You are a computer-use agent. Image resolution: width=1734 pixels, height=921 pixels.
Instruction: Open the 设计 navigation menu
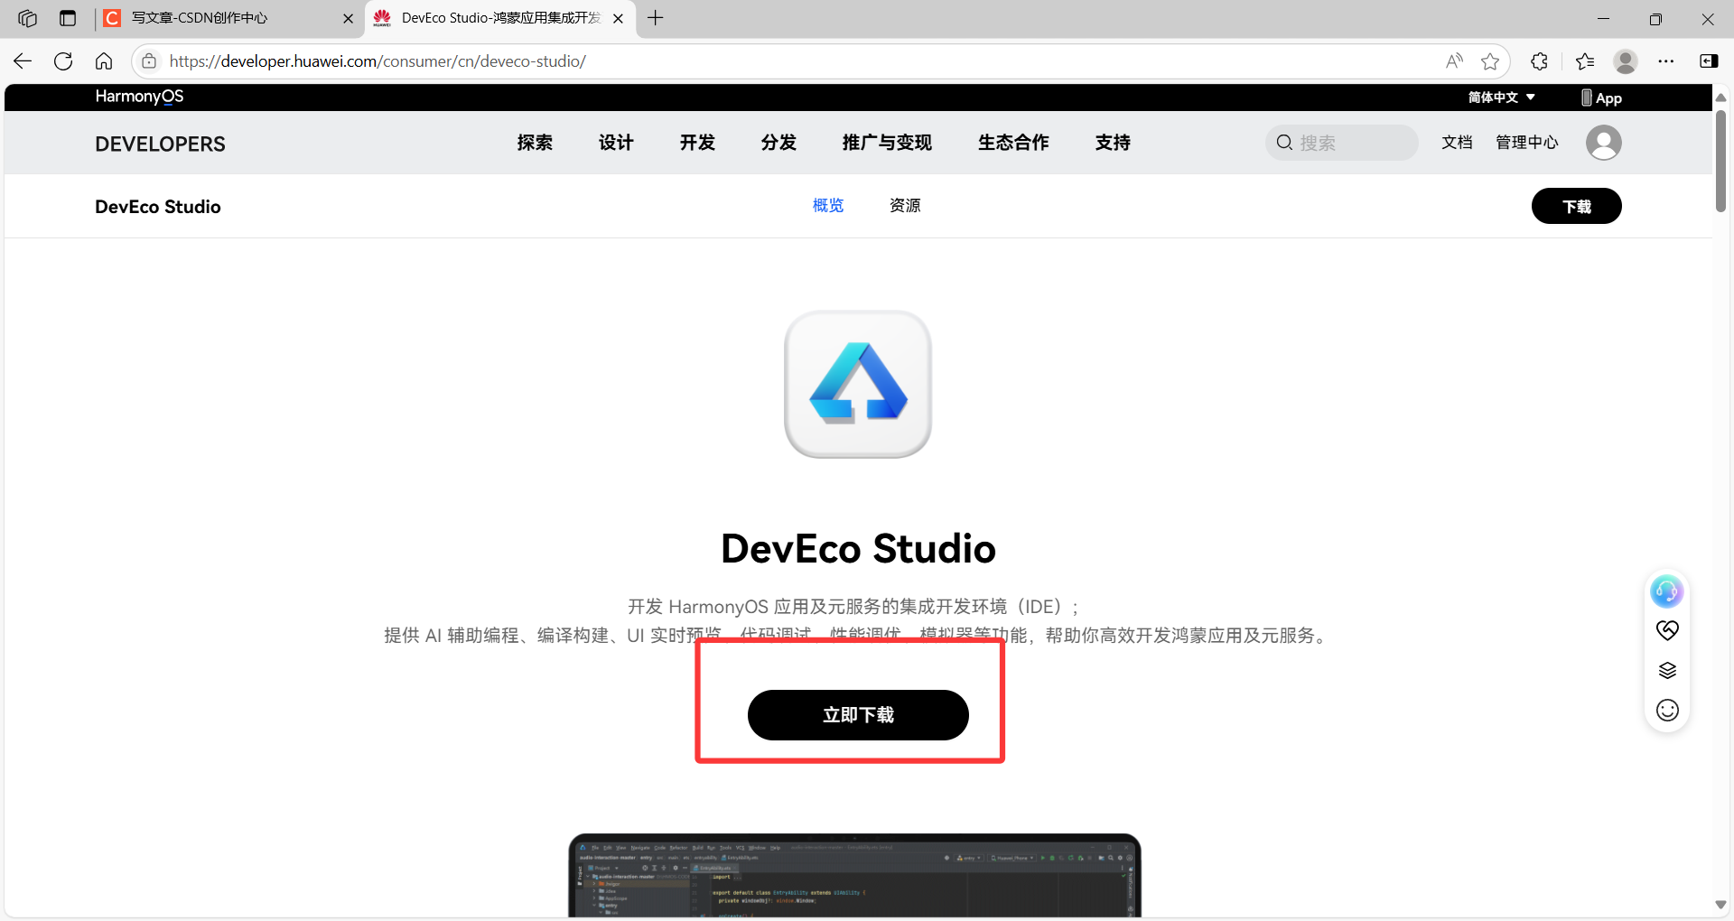coord(616,143)
